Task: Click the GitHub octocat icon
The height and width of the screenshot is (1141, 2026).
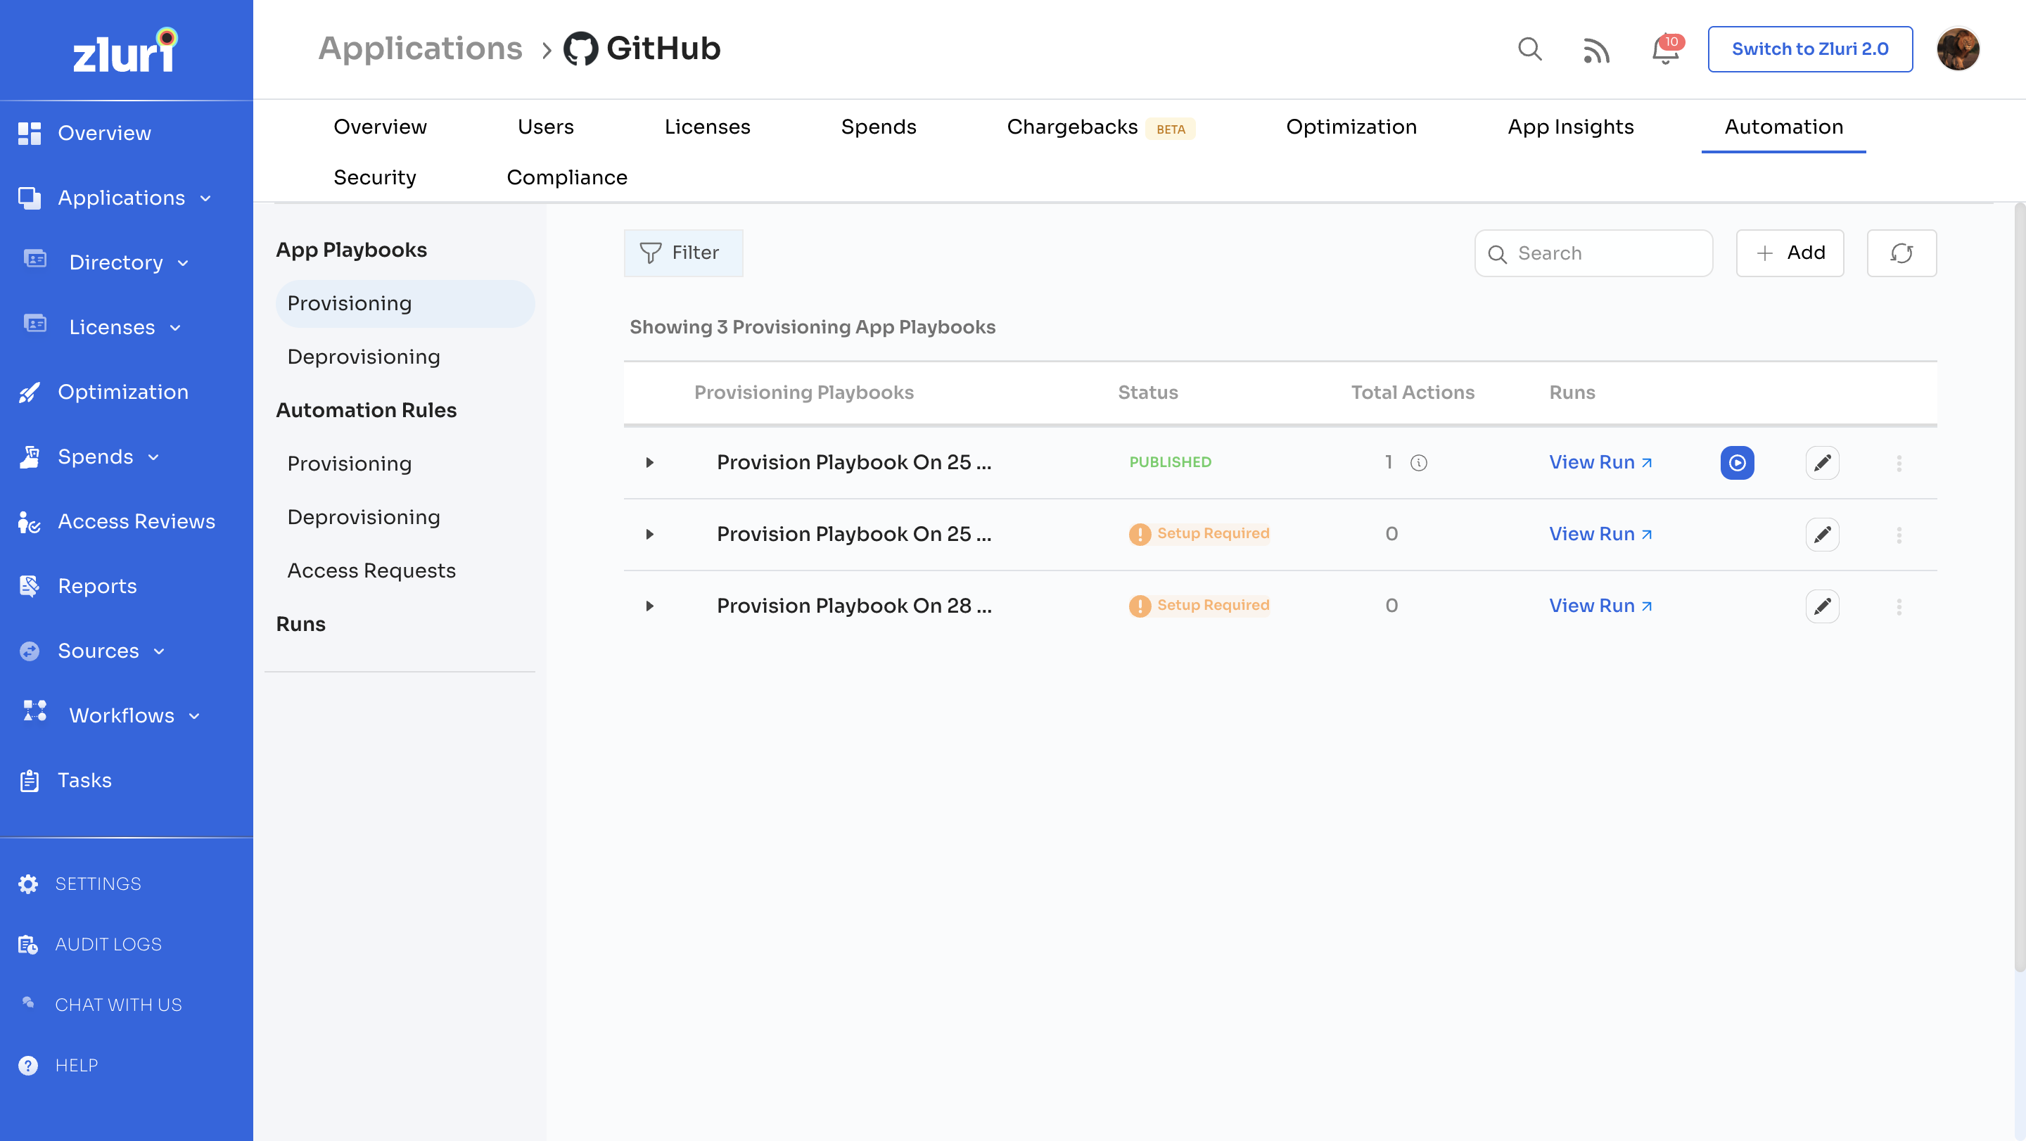Action: tap(580, 49)
